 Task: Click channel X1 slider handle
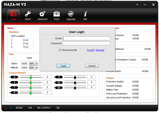75,83
